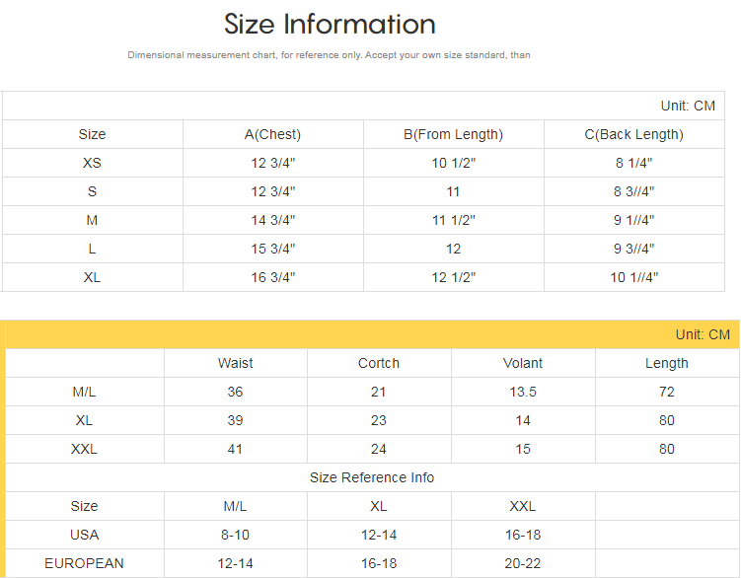Select the XXL row in waist table
The height and width of the screenshot is (578, 741).
tap(85, 449)
